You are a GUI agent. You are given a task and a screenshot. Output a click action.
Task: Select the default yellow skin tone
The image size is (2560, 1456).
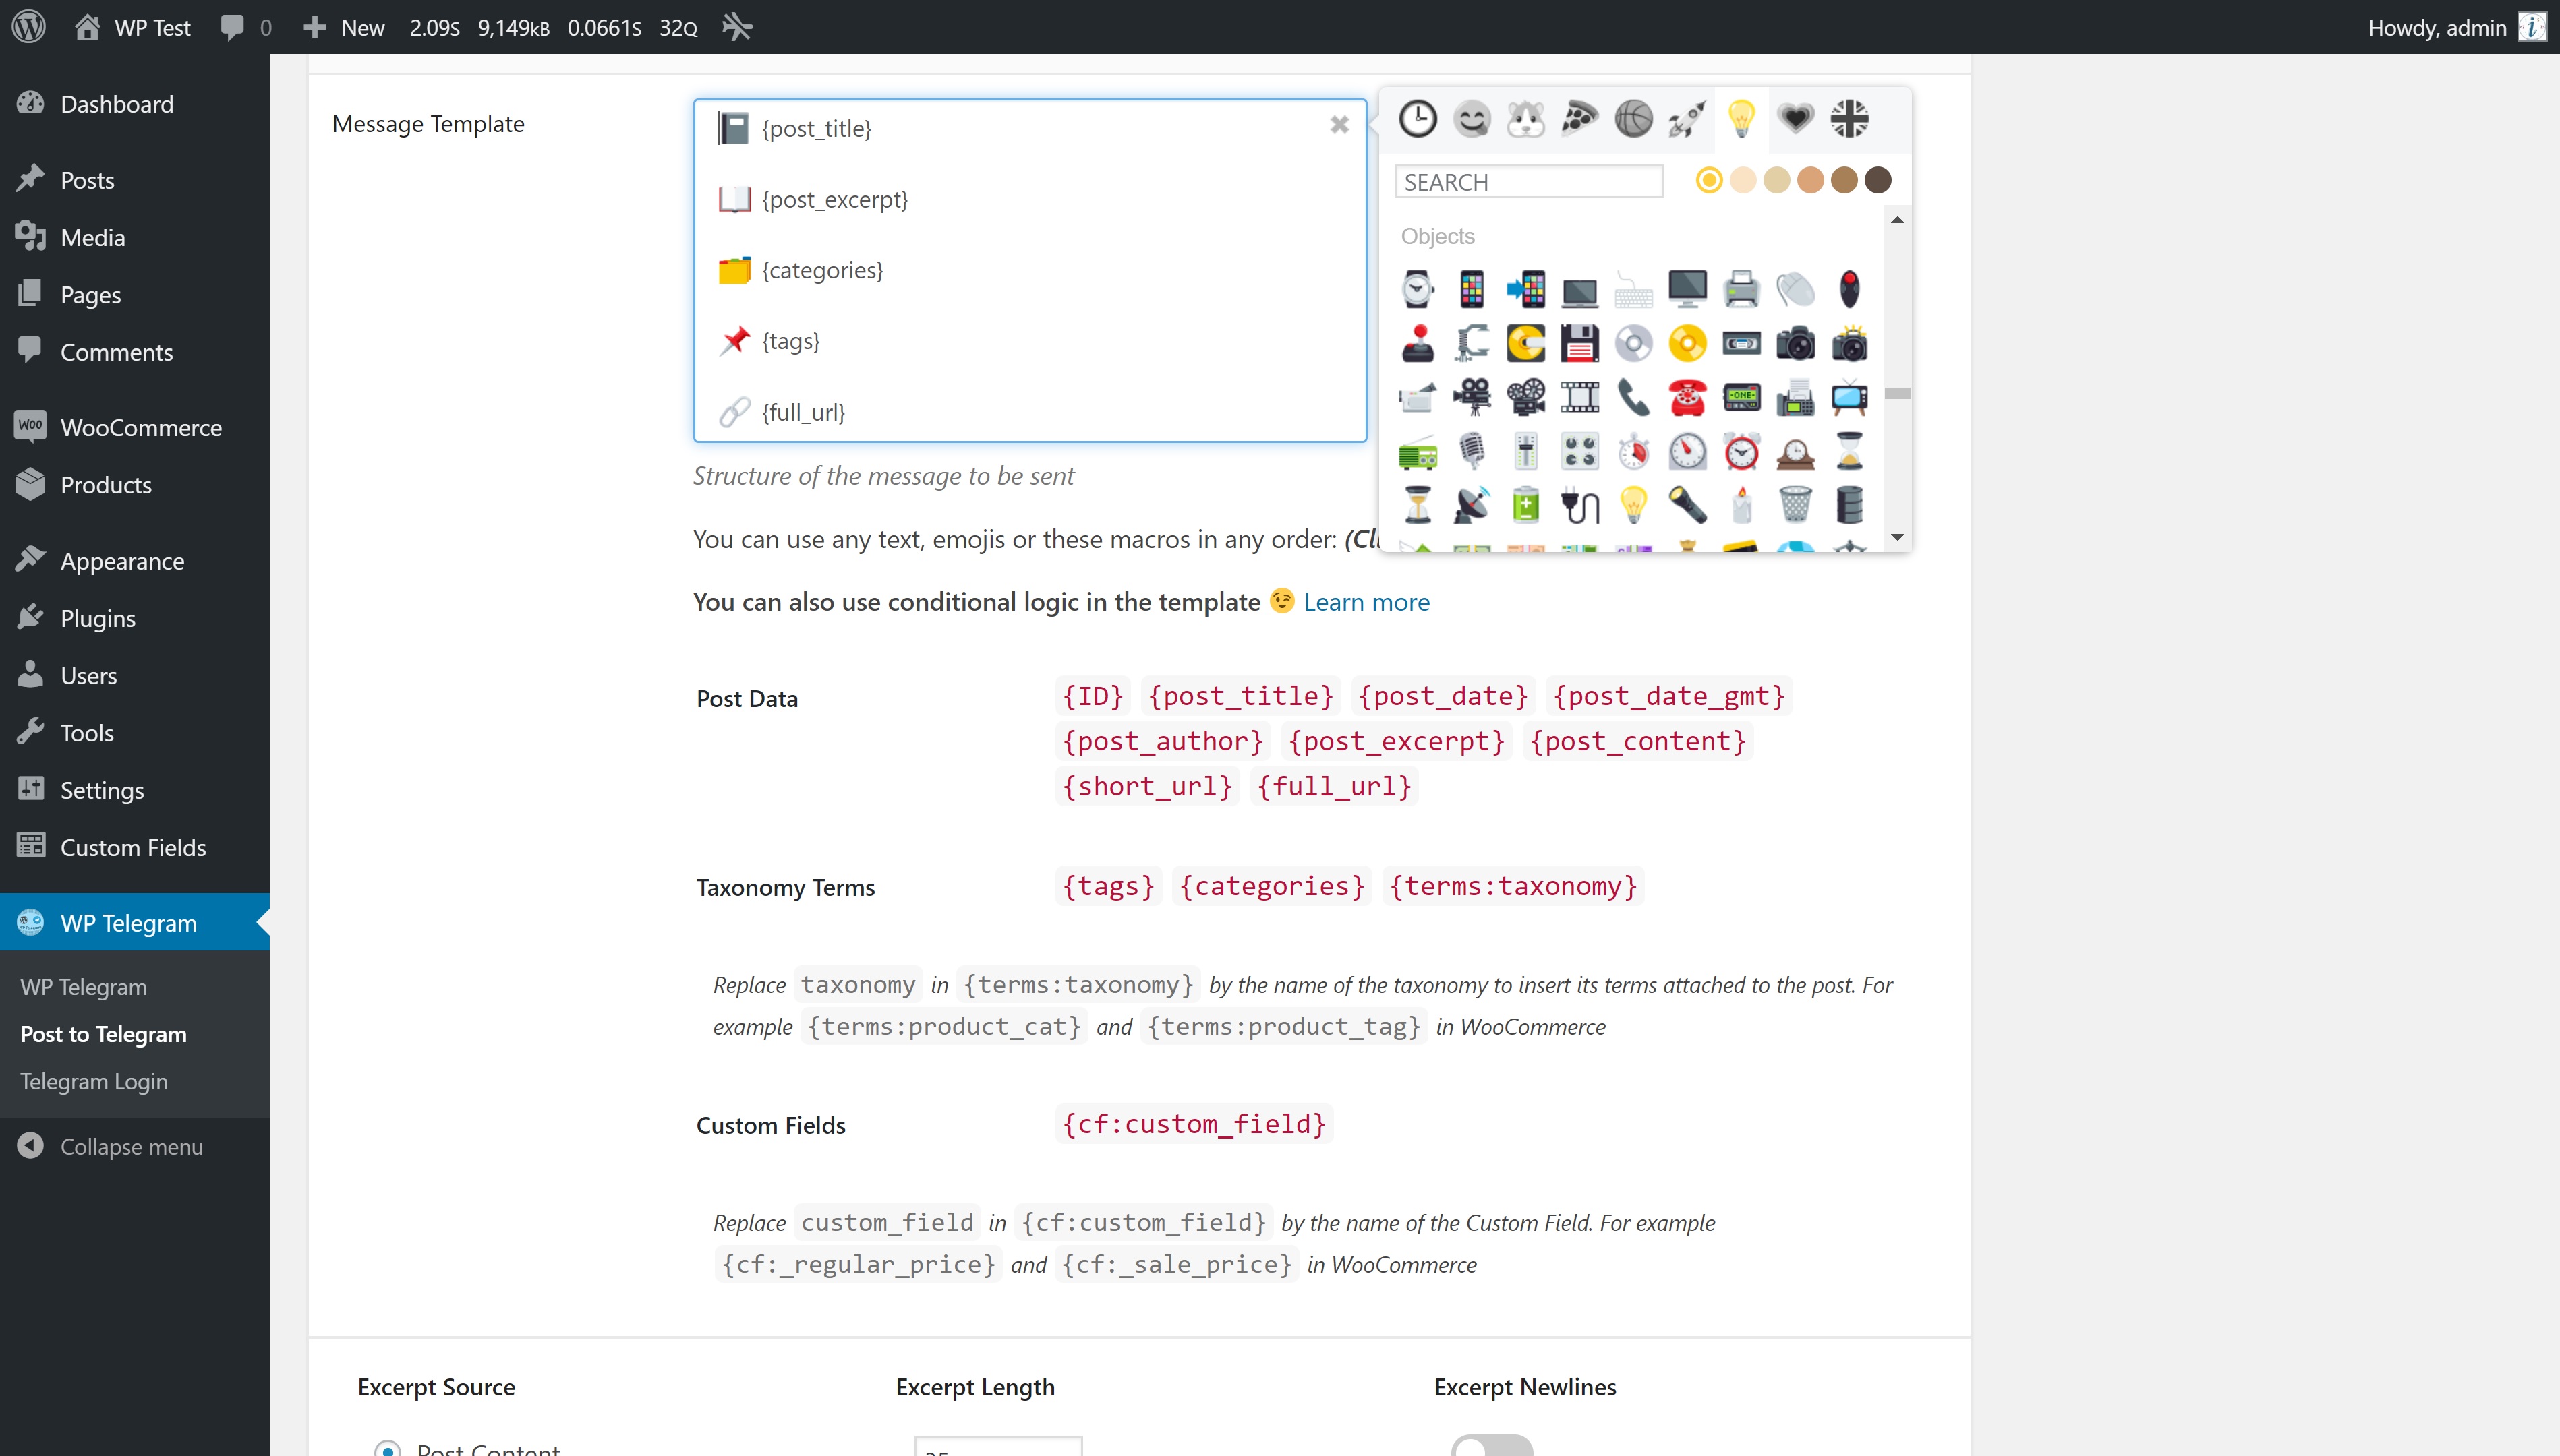[1709, 180]
